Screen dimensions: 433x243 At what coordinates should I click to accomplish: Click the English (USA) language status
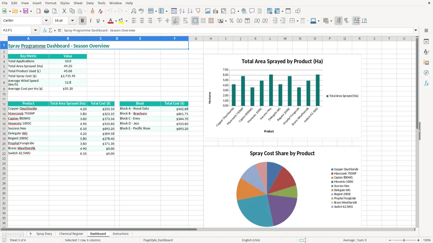coord(251,240)
